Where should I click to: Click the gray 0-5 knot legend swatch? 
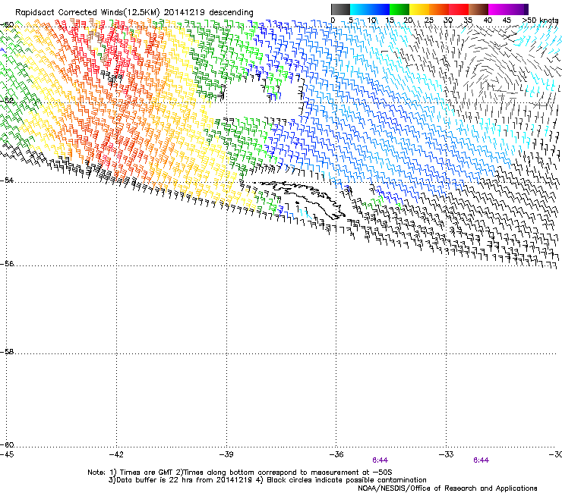[340, 9]
